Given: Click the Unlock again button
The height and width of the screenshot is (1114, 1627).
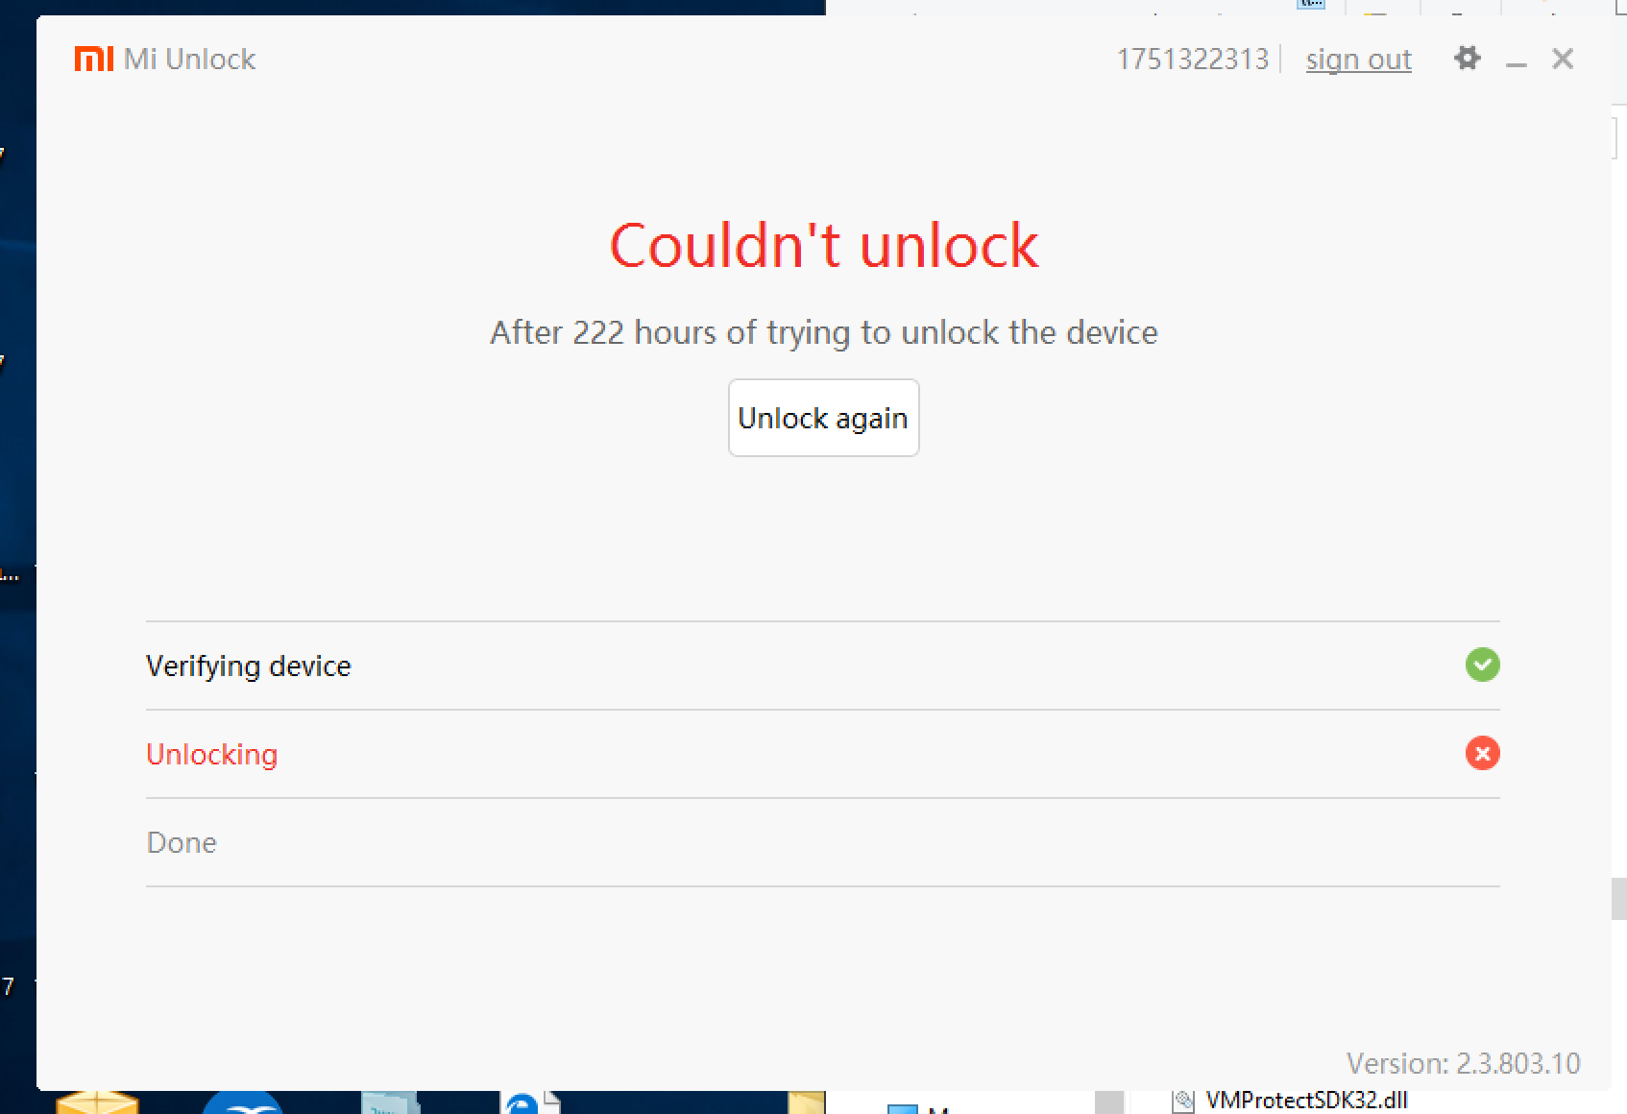Looking at the screenshot, I should 823,418.
